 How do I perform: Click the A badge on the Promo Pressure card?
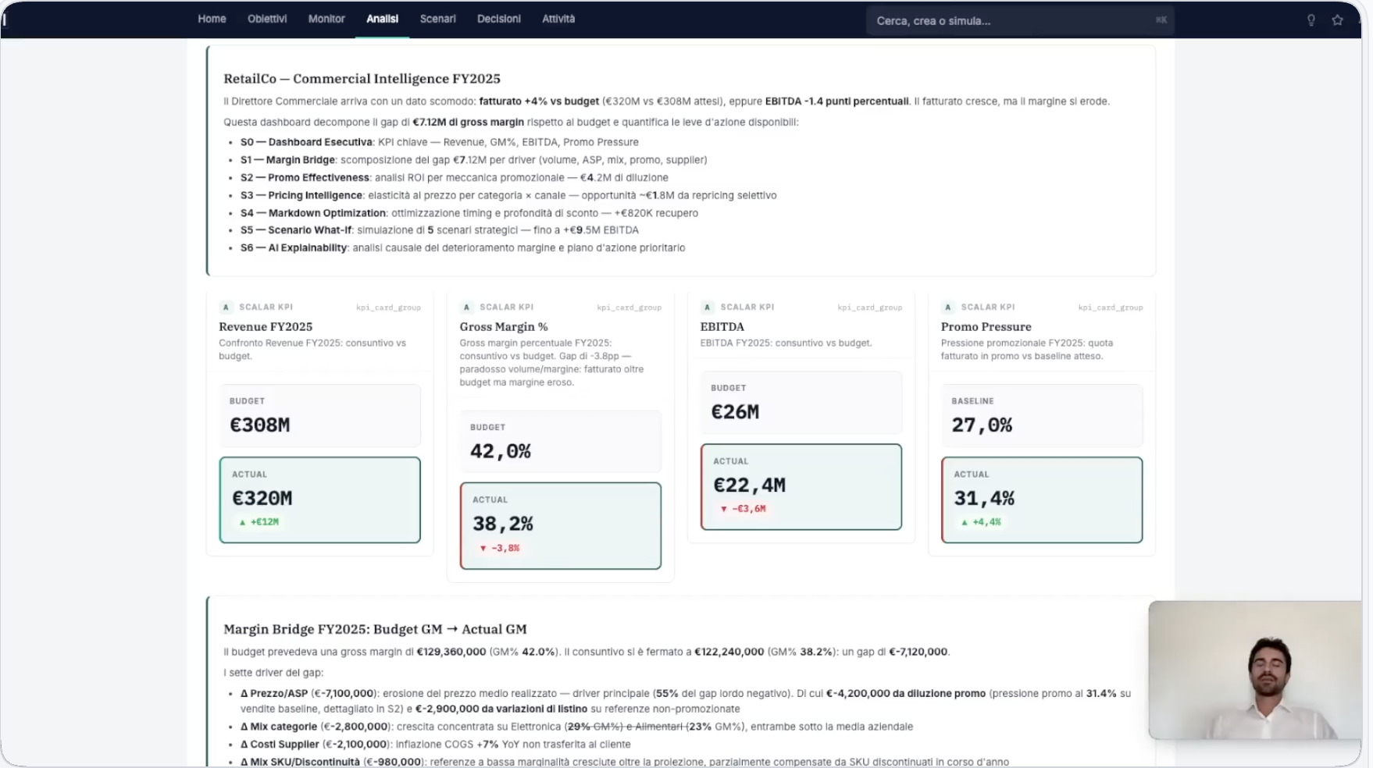coord(947,308)
